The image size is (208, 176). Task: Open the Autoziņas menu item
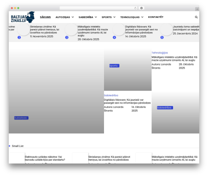tap(63, 17)
